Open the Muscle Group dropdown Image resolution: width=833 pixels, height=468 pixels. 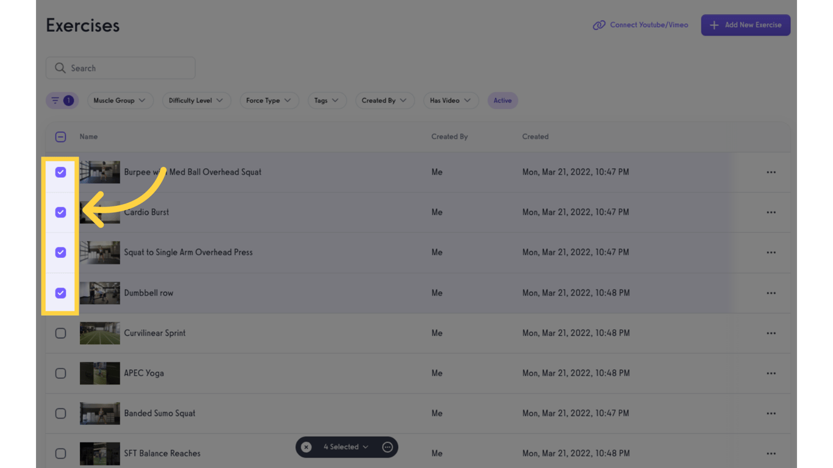(120, 101)
